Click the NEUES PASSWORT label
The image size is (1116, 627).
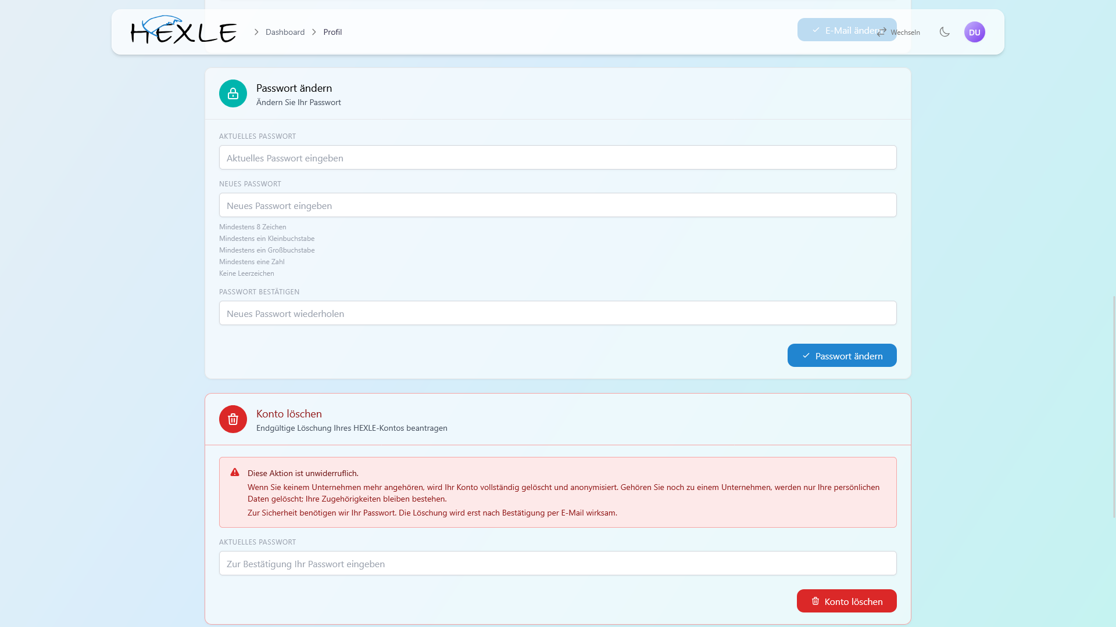250,183
